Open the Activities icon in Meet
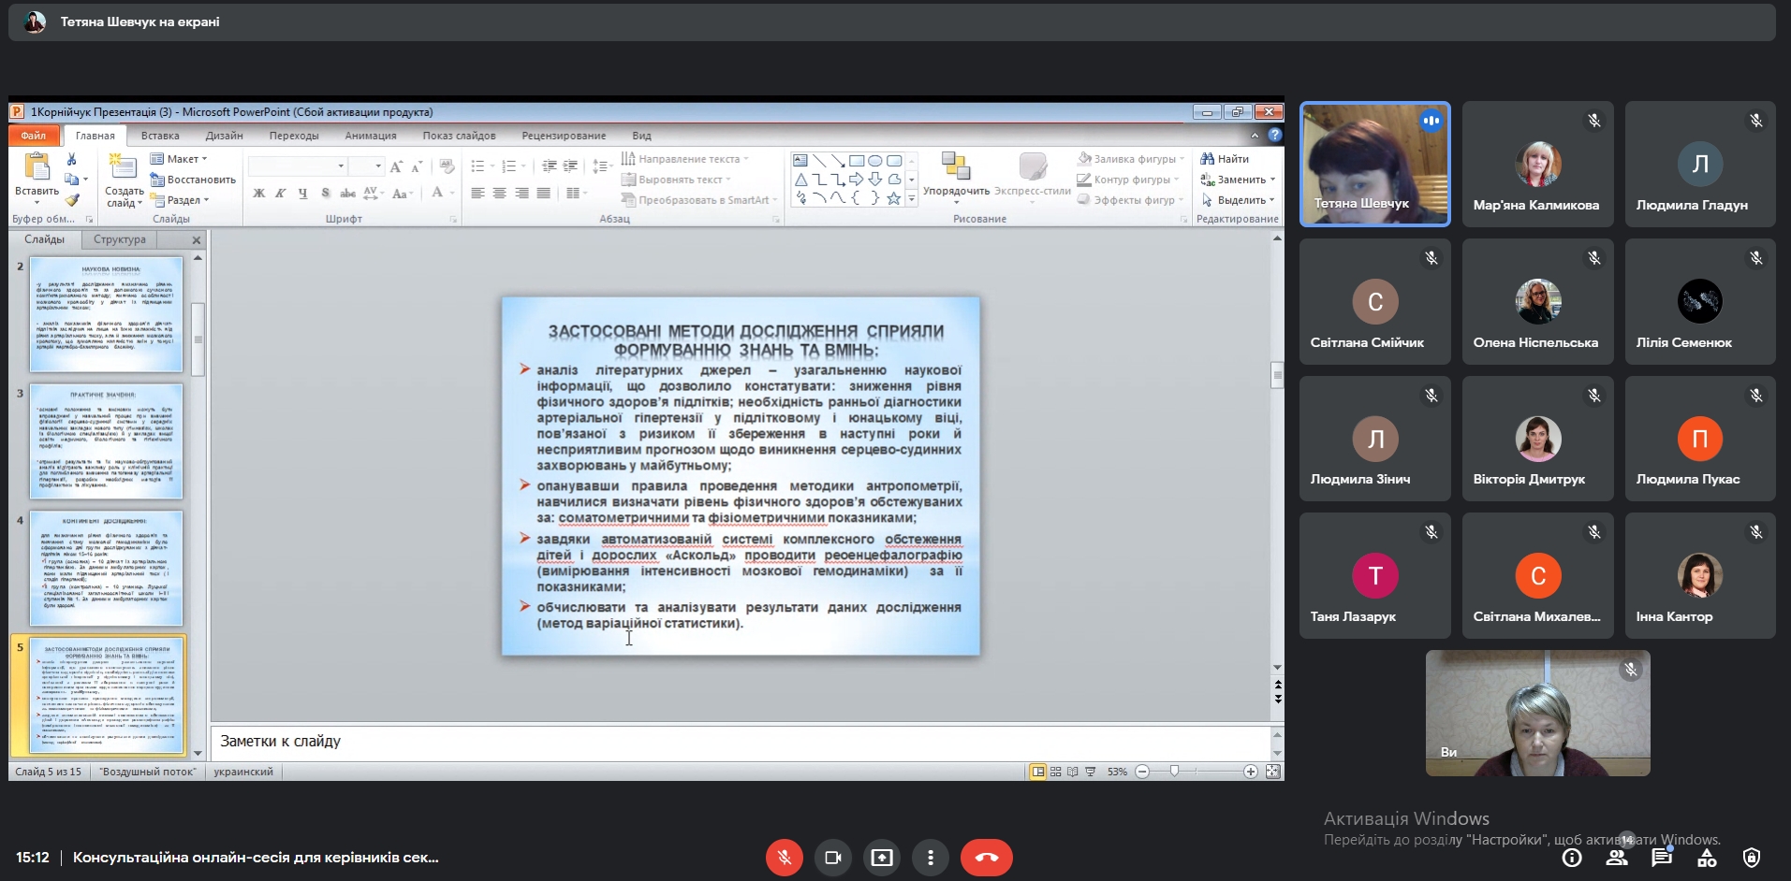Screen dimensions: 1791x881 pyautogui.click(x=1707, y=858)
